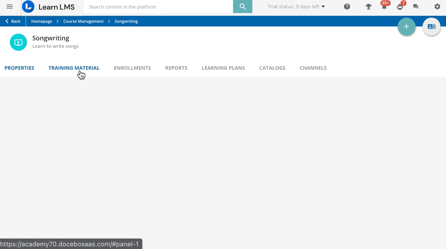Screen dimensions: 446x249
Task: Click the Songwriting breadcrumb
Action: [x=126, y=21]
